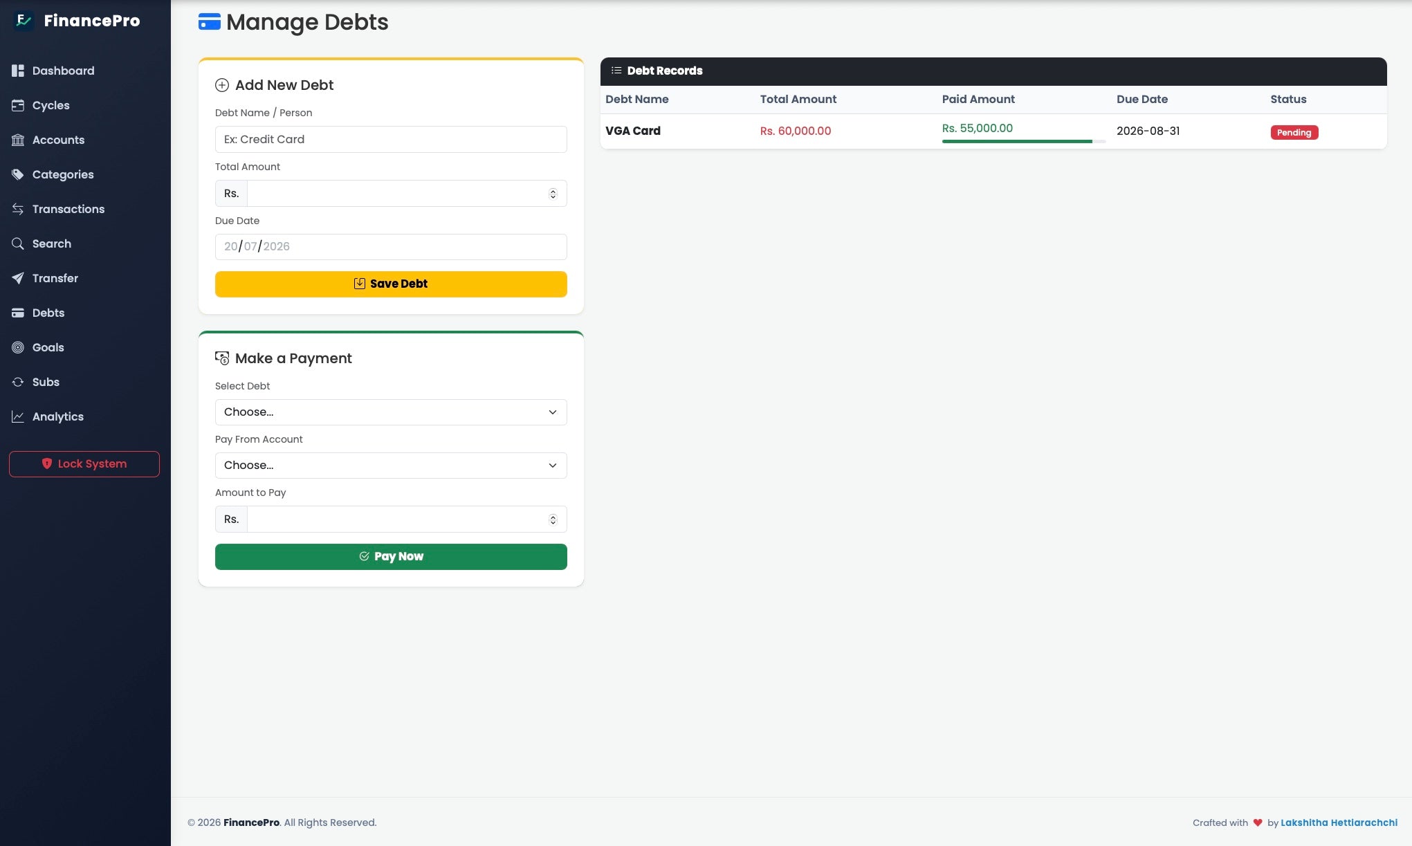This screenshot has height=846, width=1412.
Task: Select Analytics in the sidebar
Action: point(85,416)
